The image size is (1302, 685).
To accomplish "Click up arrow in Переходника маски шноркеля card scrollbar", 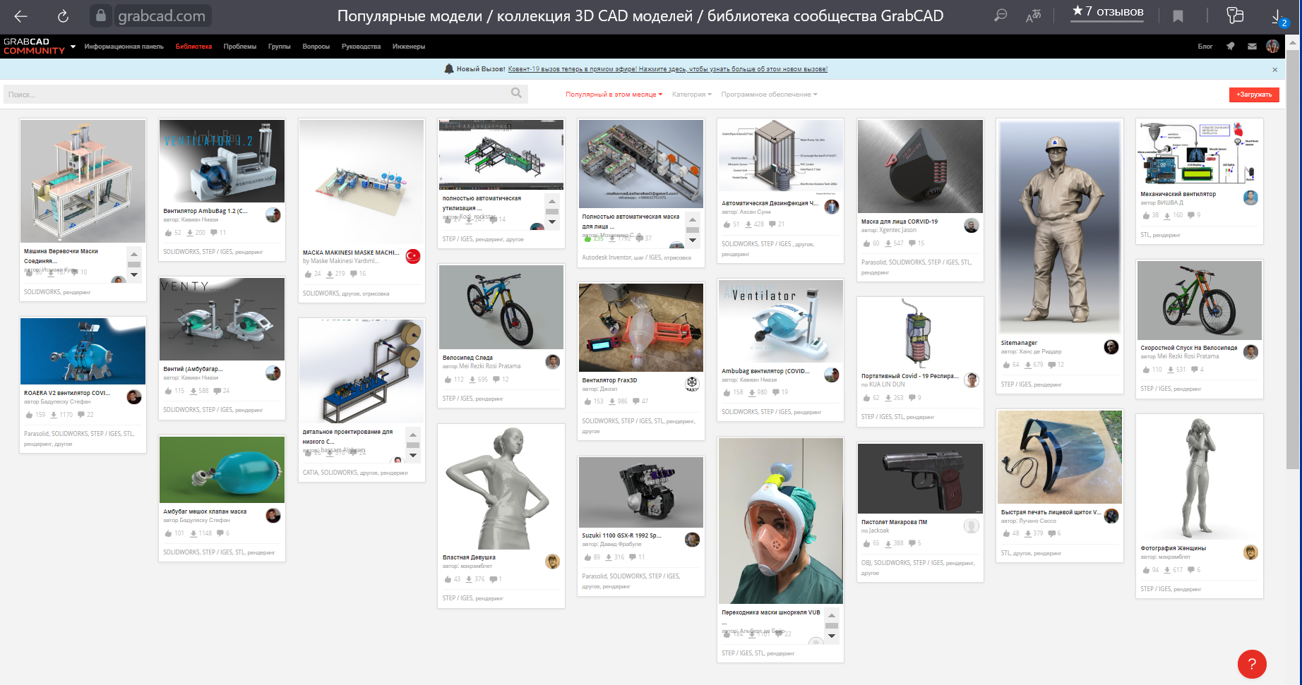I will (x=832, y=615).
